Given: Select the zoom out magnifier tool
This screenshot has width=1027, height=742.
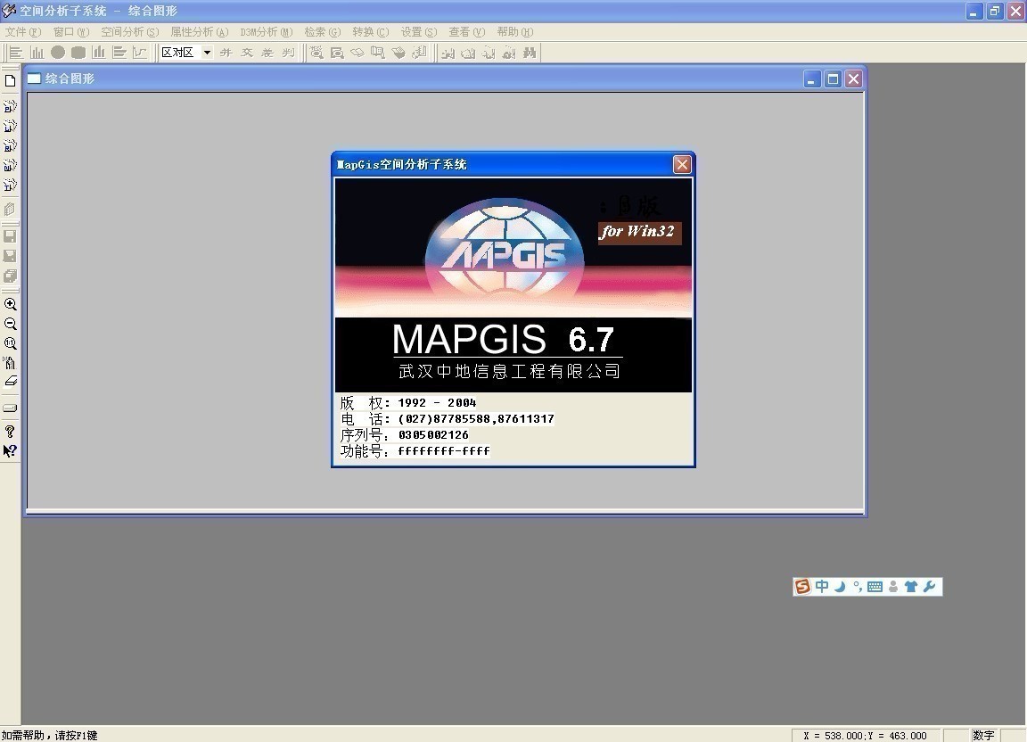Looking at the screenshot, I should 10,324.
